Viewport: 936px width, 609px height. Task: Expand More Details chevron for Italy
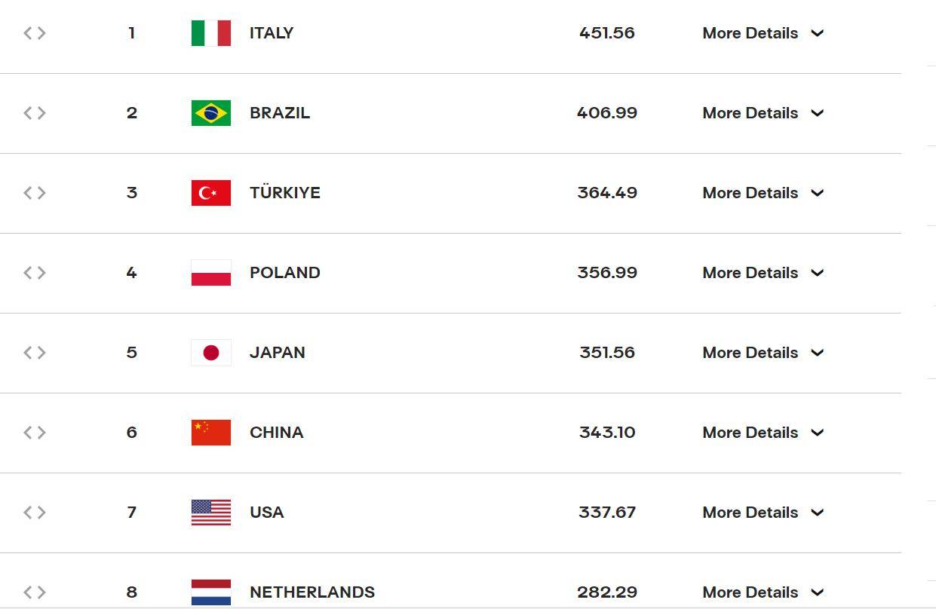click(x=818, y=33)
